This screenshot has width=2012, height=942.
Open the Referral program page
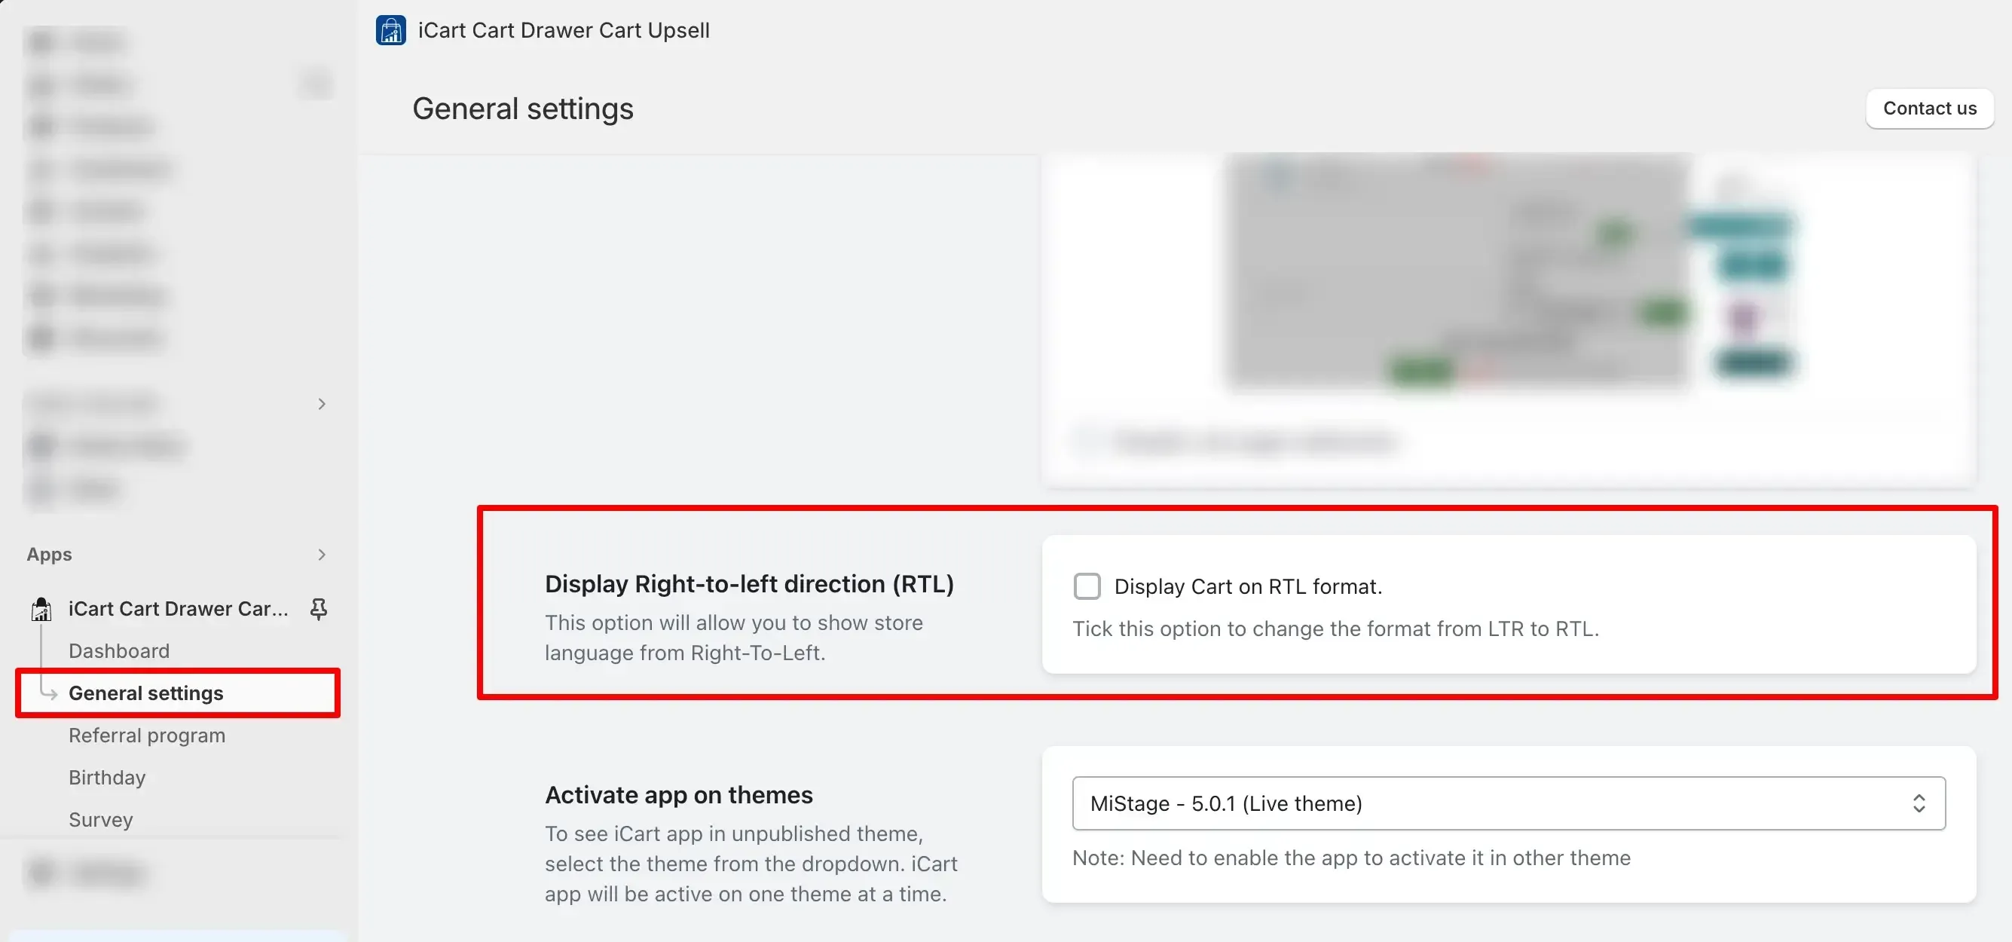(147, 735)
